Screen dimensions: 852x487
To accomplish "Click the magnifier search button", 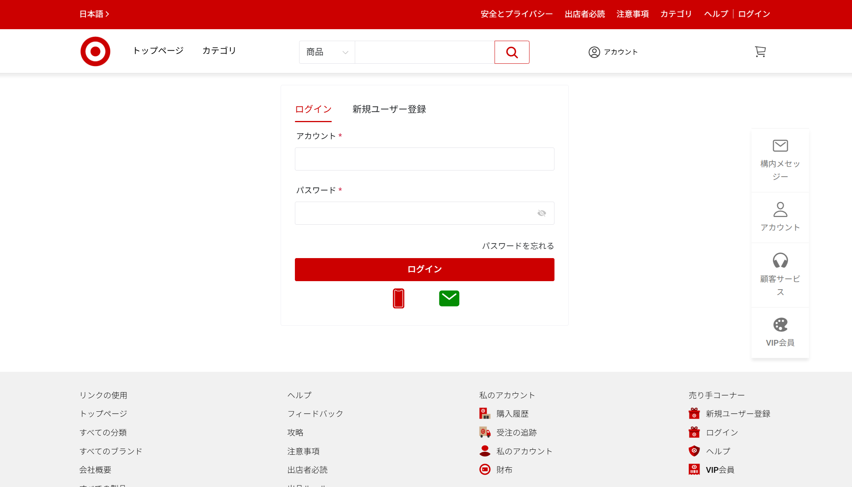I will [511, 52].
